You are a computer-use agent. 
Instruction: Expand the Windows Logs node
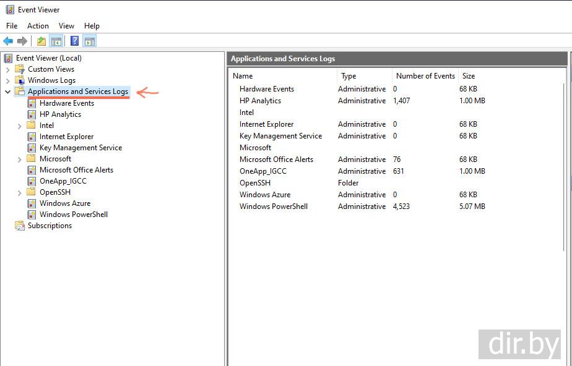[x=8, y=80]
